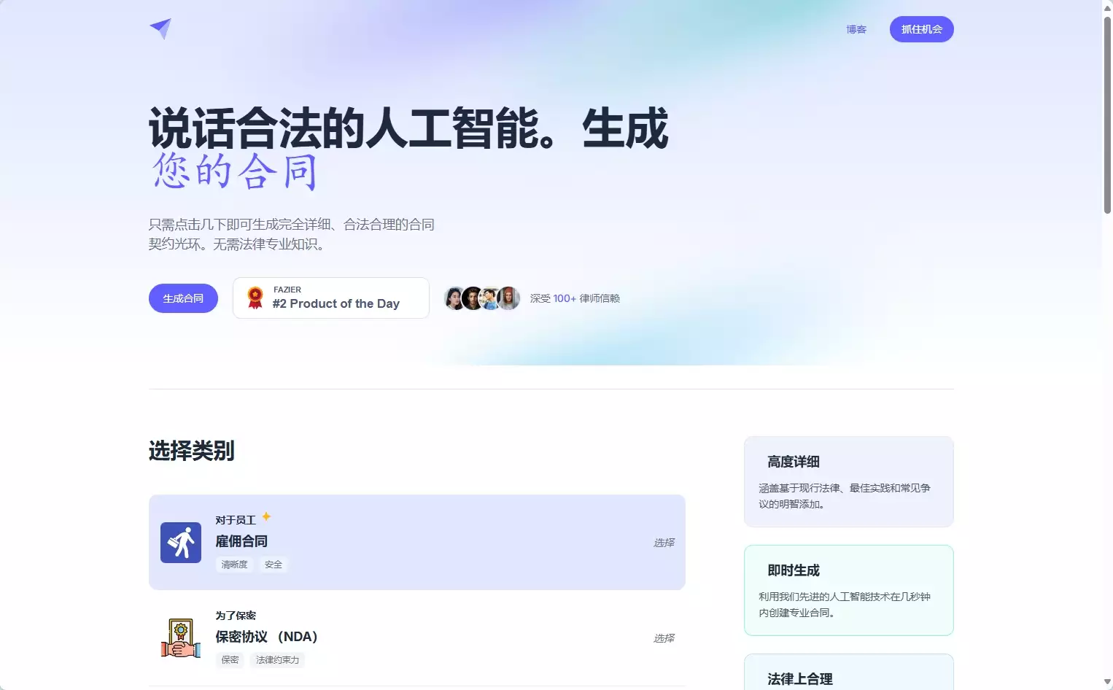Select the 雇佣合同 title text

tap(241, 541)
